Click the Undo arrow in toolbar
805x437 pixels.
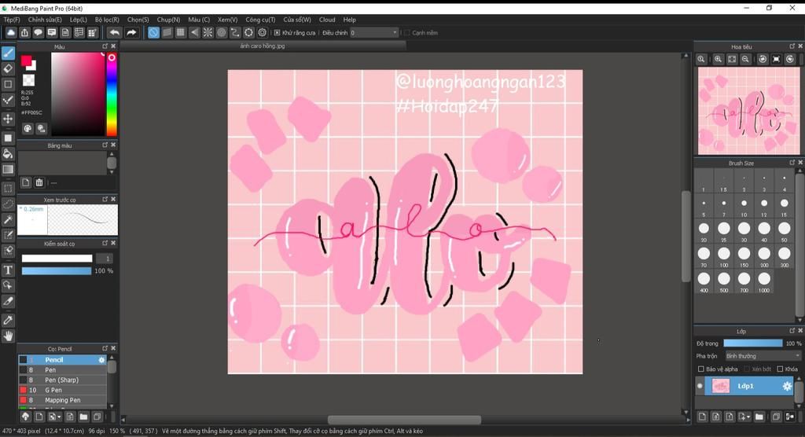(115, 33)
